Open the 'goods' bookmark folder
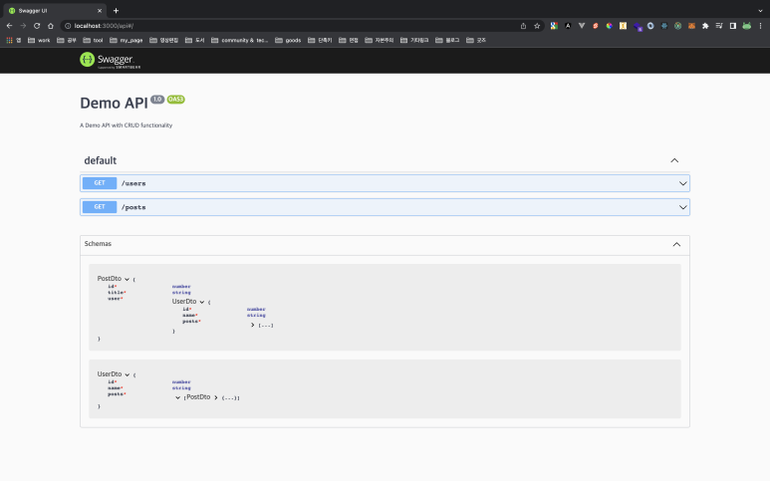The image size is (770, 481). pos(288,40)
